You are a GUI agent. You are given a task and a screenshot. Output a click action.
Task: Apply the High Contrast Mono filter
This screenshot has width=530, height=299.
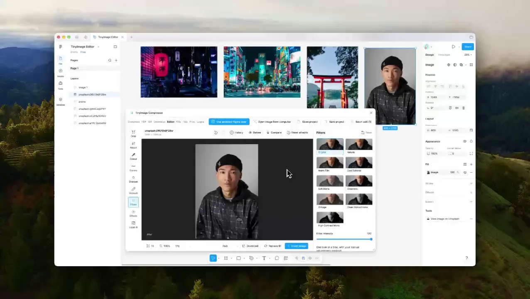[330, 219]
